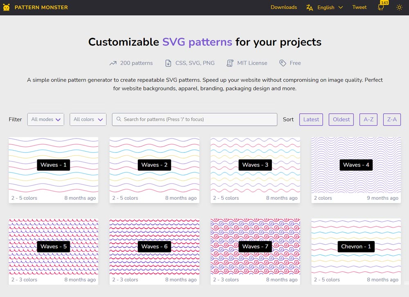Image resolution: width=409 pixels, height=297 pixels.
Task: Expand the English language dropdown
Action: pyautogui.click(x=329, y=7)
